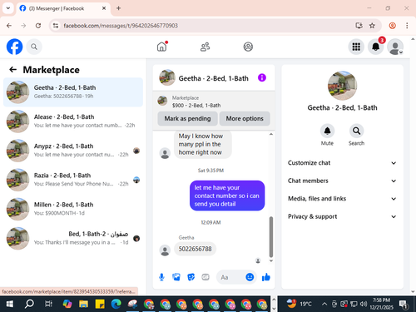Screen dimensions: 416x312
Task: Open the profile circle icon in top navigation
Action: point(248,47)
